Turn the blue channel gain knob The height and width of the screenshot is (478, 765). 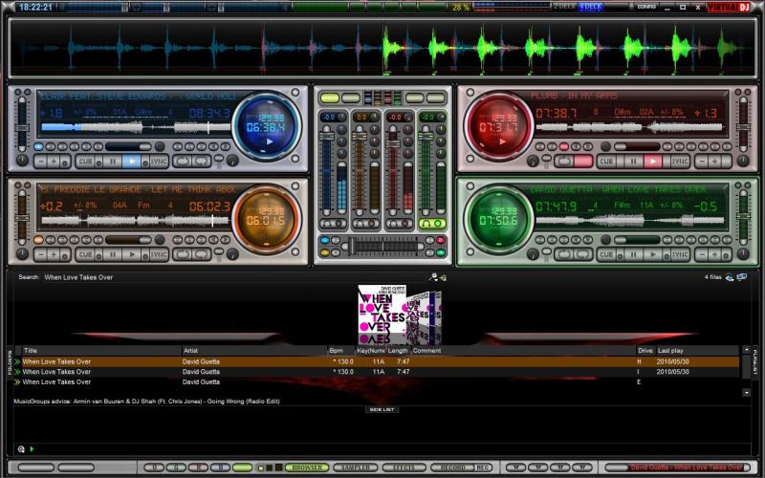click(342, 118)
